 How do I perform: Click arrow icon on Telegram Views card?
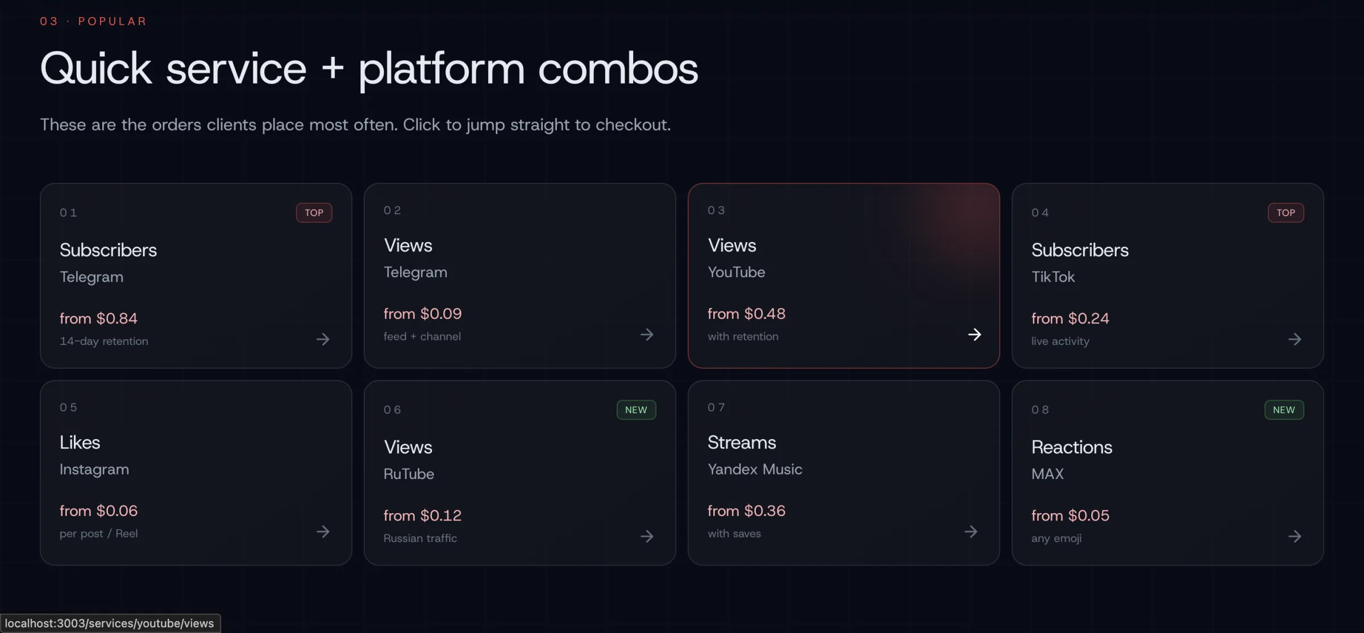647,335
